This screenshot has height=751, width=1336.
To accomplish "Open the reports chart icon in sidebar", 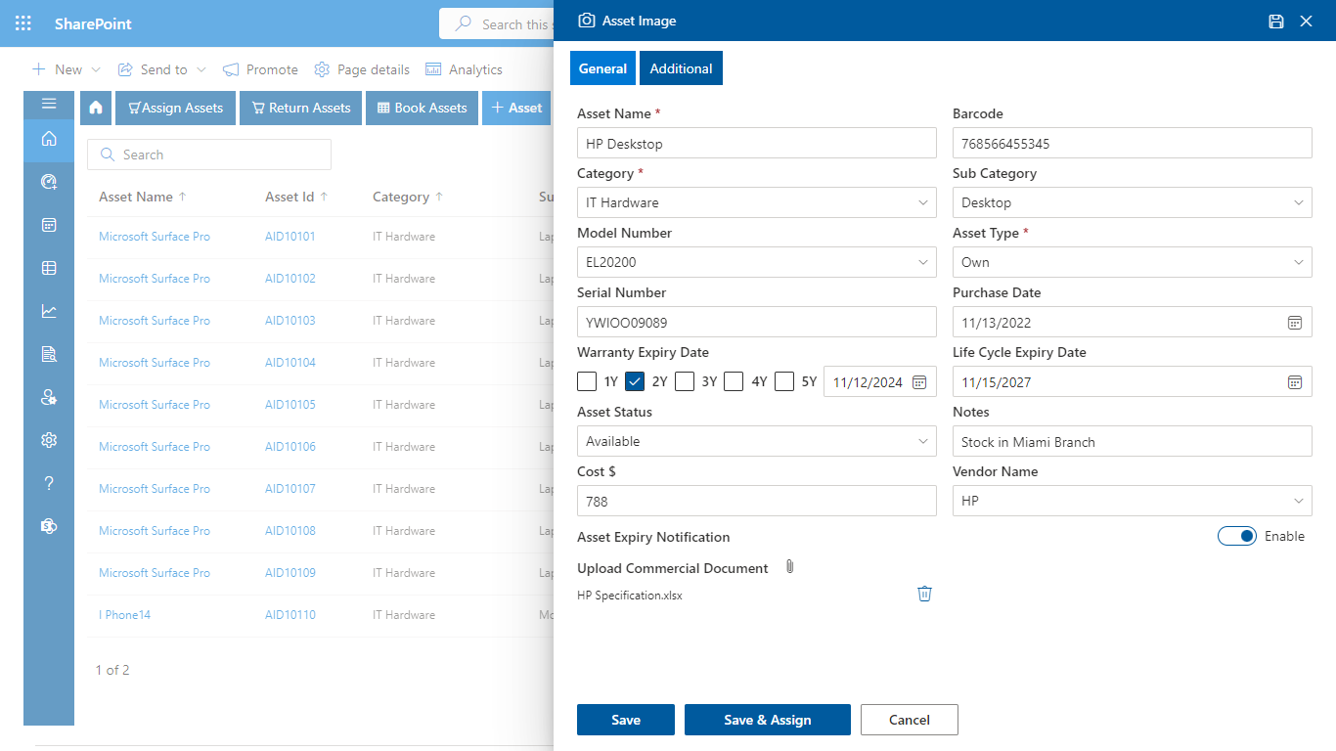I will [x=49, y=311].
